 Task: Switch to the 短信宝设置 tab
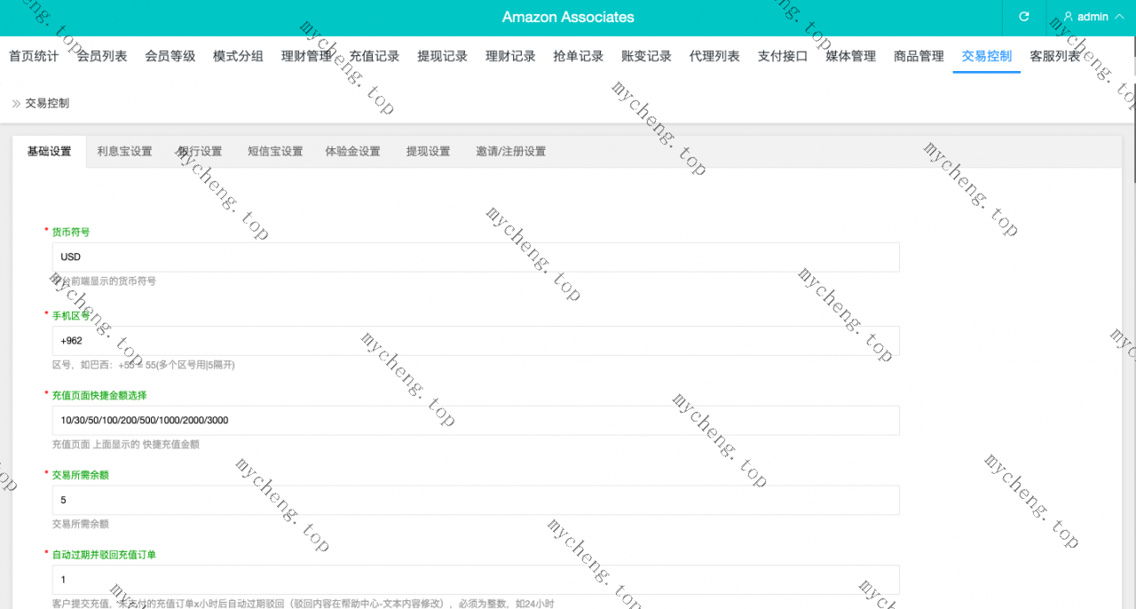coord(275,152)
